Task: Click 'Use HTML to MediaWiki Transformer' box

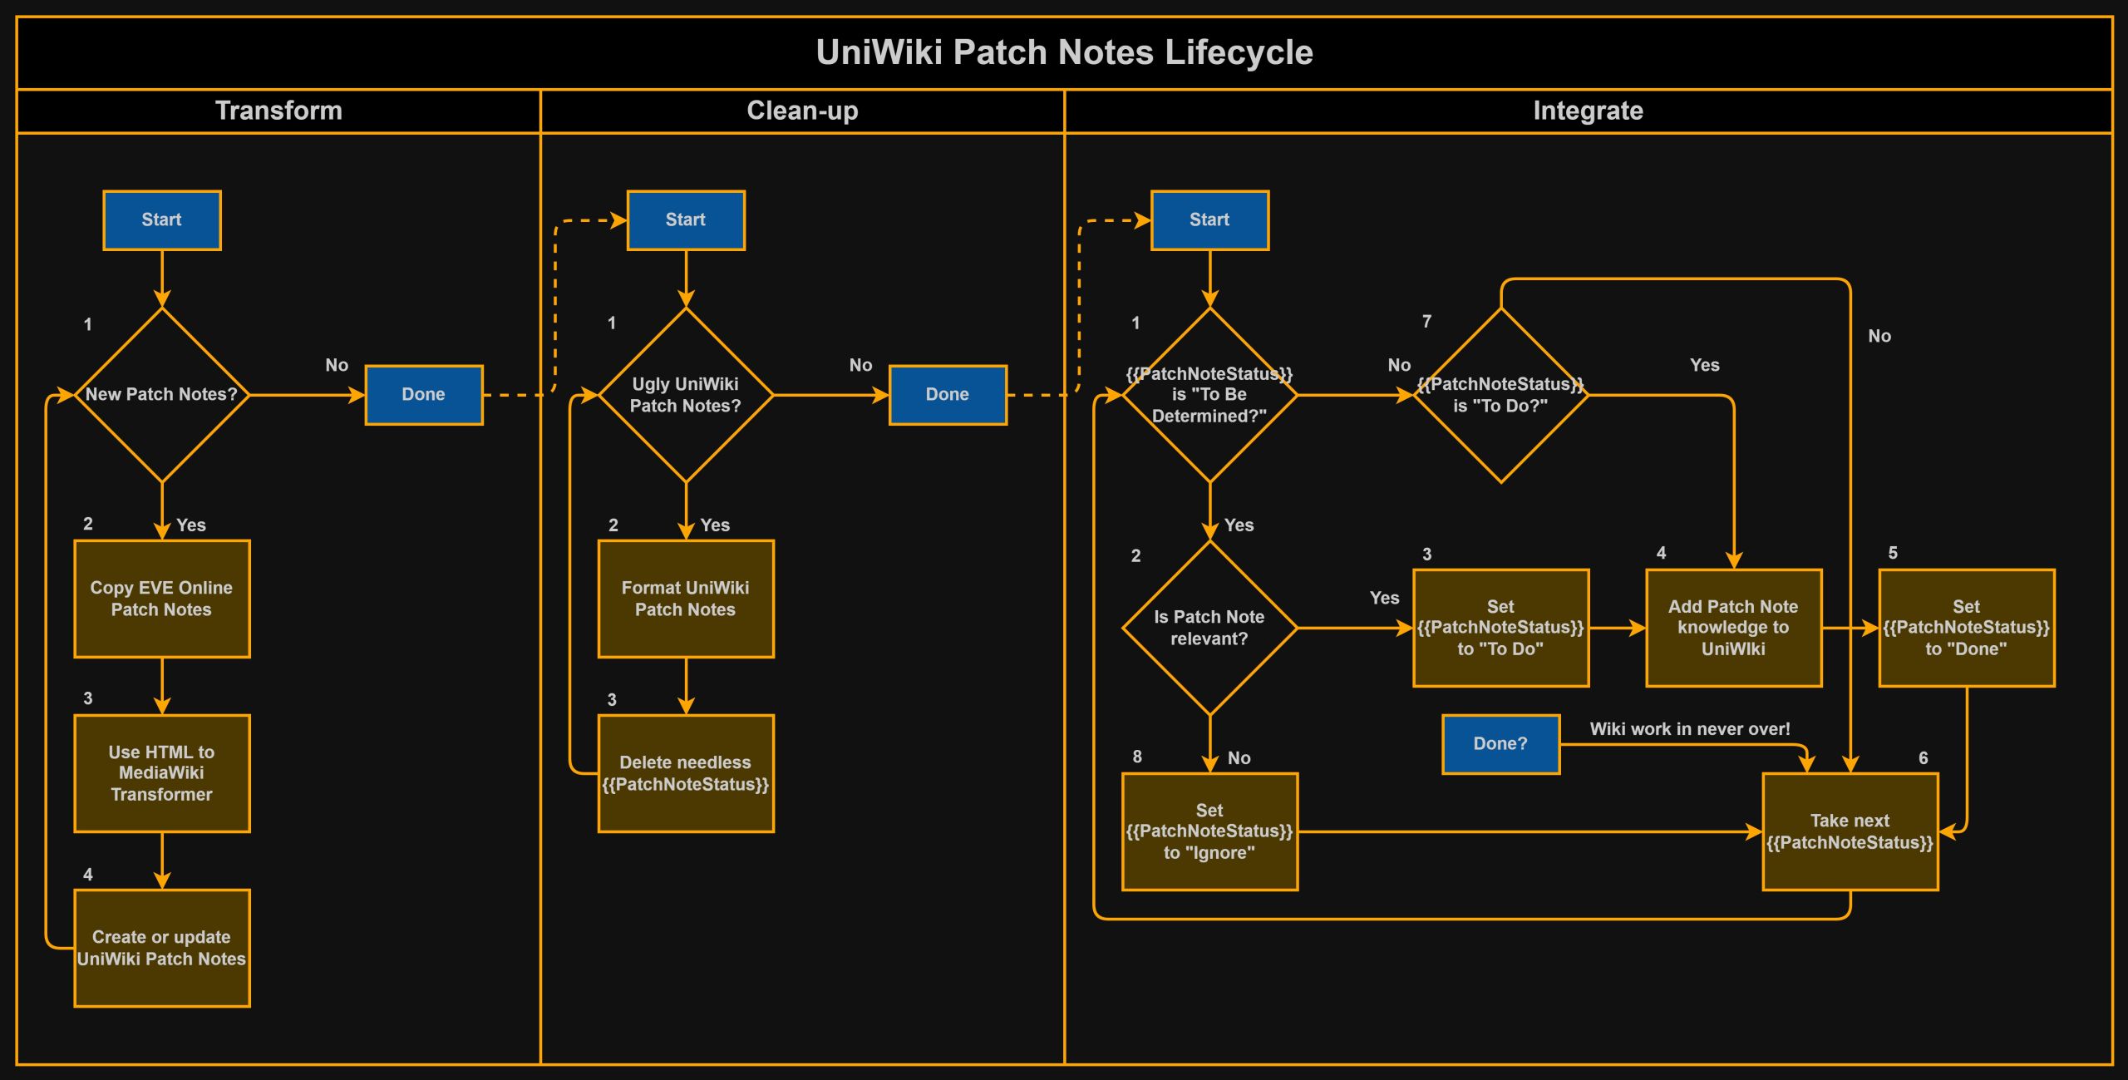Action: [x=162, y=773]
